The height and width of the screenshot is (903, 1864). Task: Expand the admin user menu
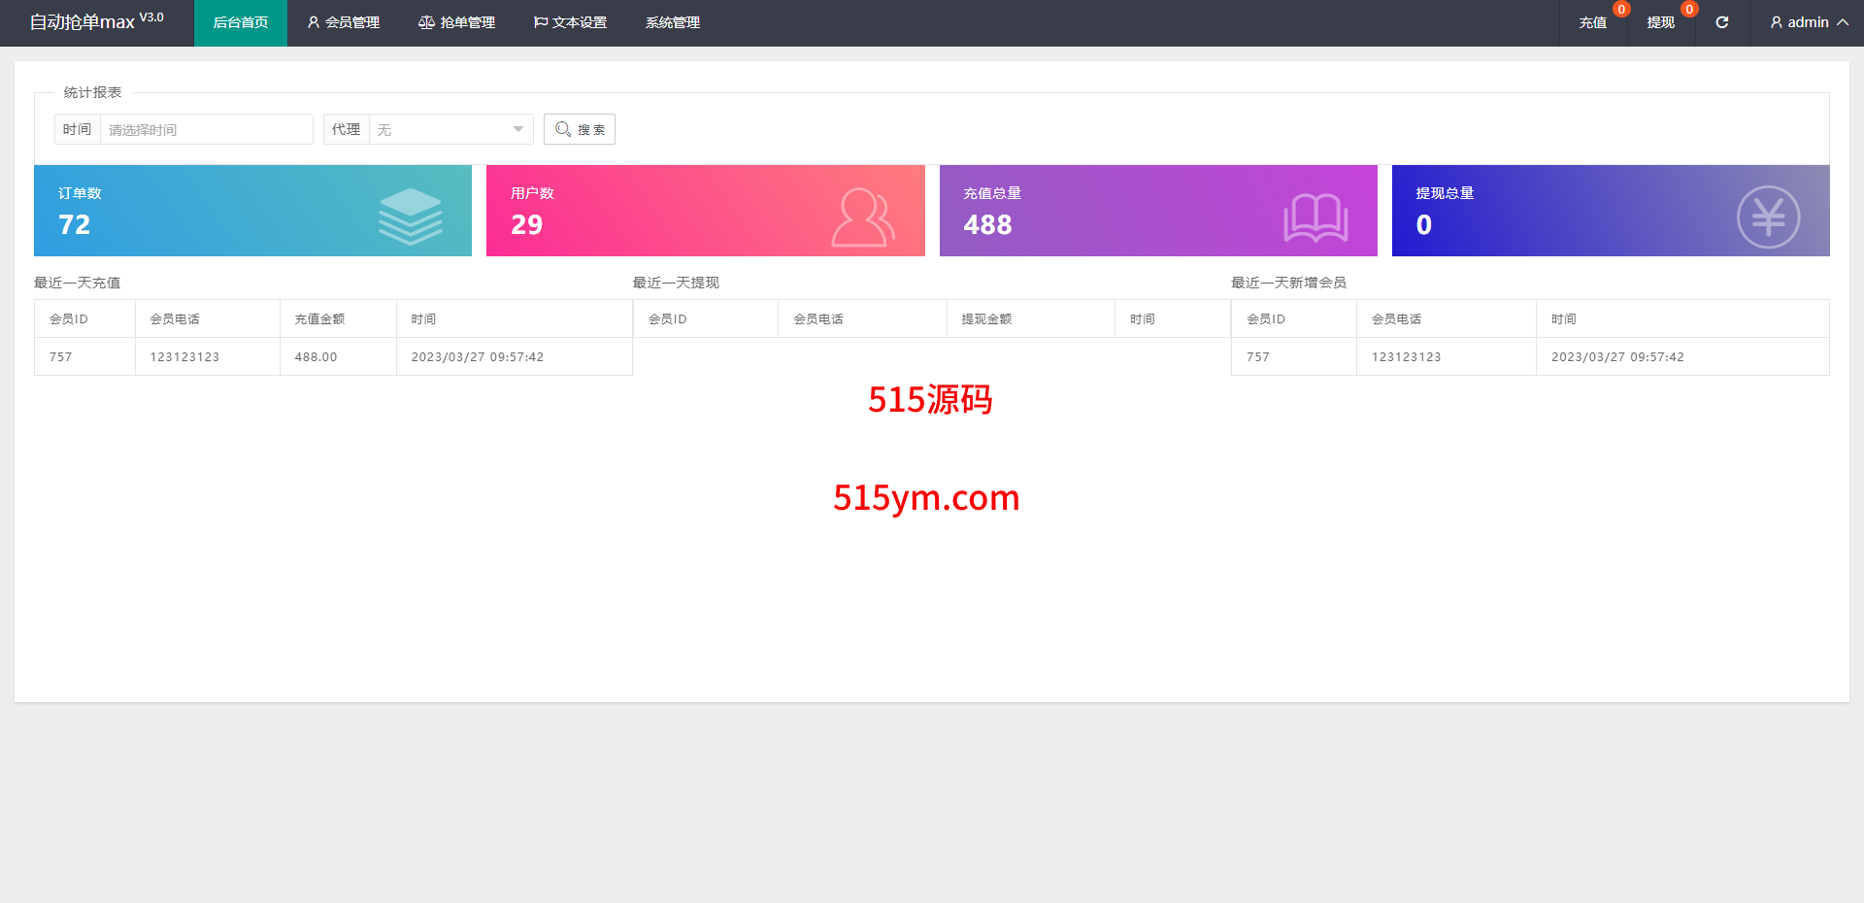[1809, 22]
